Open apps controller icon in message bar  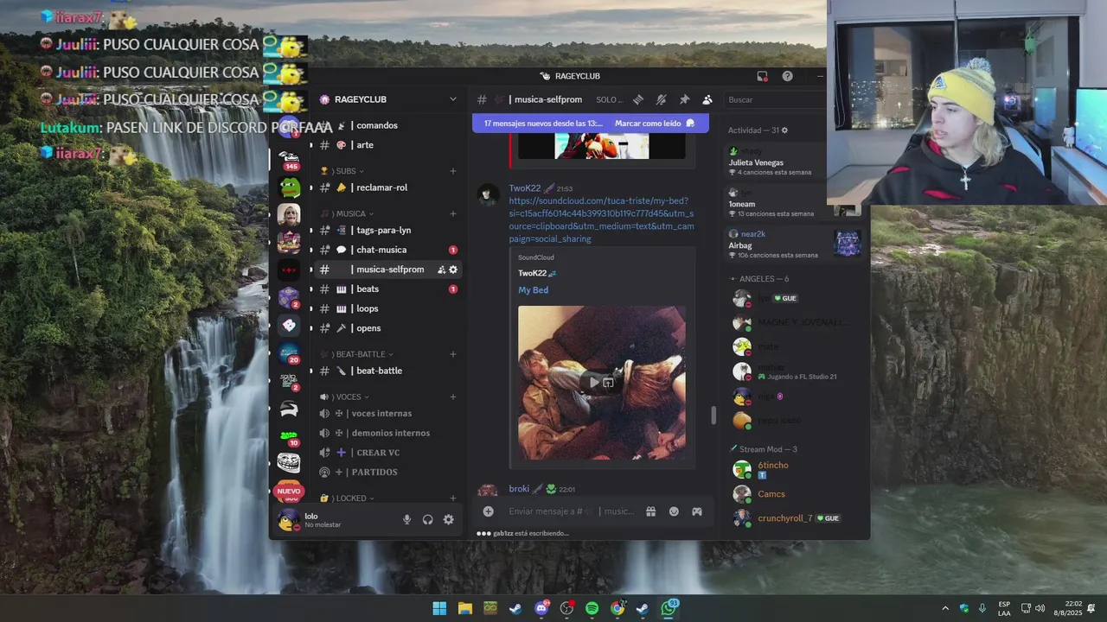pyautogui.click(x=697, y=511)
